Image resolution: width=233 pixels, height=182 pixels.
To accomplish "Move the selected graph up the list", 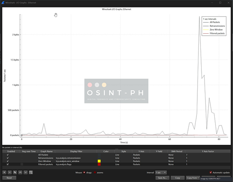I will (20, 172).
